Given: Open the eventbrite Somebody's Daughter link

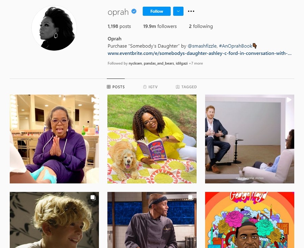Looking at the screenshot, I should tap(200, 53).
